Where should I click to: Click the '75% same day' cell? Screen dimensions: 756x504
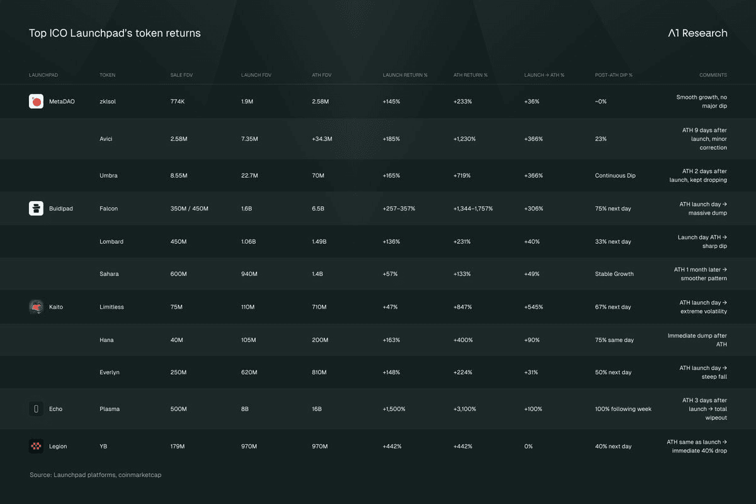[614, 340]
